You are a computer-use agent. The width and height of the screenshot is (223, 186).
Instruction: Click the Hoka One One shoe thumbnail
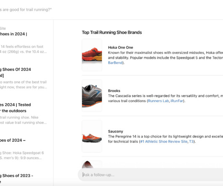[x=92, y=55]
